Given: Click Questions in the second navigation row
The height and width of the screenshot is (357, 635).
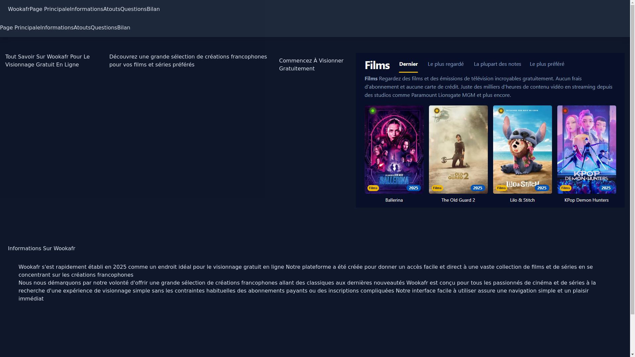Looking at the screenshot, I should [x=104, y=28].
